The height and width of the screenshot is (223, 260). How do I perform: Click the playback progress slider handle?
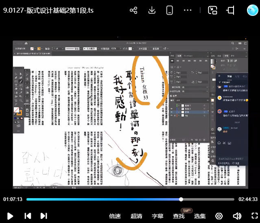(x=181, y=199)
